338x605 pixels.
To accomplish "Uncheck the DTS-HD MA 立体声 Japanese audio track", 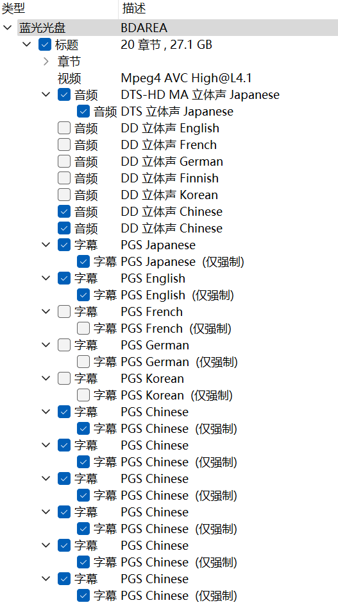I will (x=64, y=94).
